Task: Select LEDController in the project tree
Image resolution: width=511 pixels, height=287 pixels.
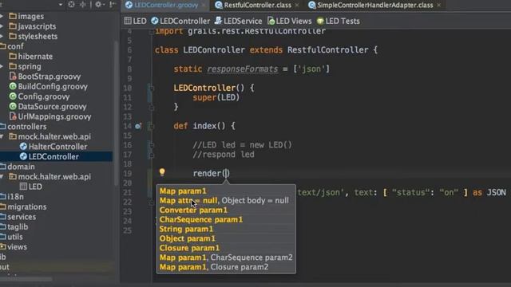Action: [x=53, y=156]
